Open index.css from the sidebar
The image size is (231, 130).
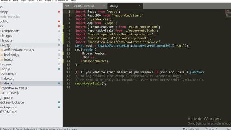(x=8, y=78)
